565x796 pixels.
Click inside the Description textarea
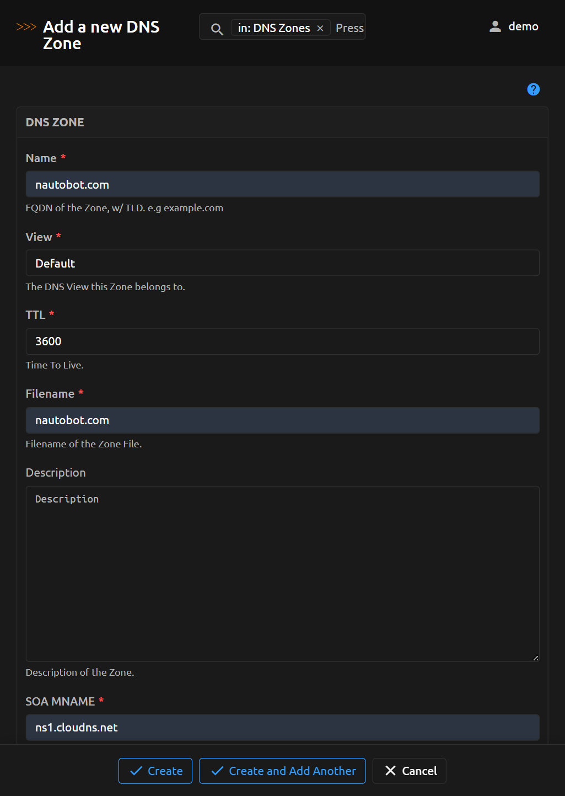[282, 574]
